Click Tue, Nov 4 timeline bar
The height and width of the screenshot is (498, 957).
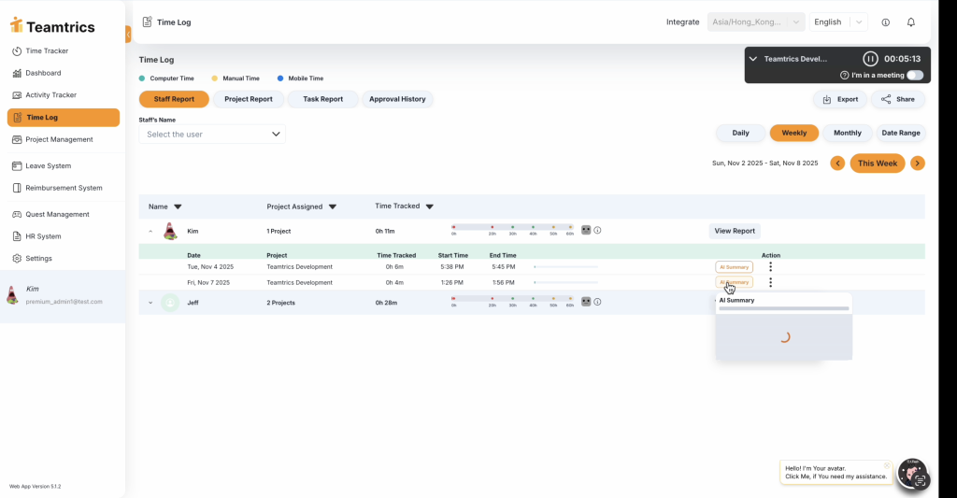(565, 266)
